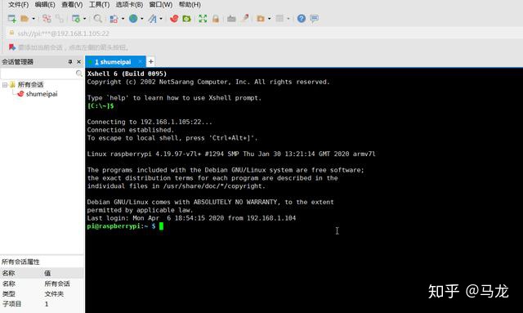Open the 查看(V) menu
523x313 pixels.
[72, 5]
